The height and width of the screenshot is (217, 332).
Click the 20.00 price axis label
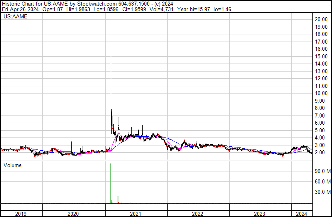(321, 20)
